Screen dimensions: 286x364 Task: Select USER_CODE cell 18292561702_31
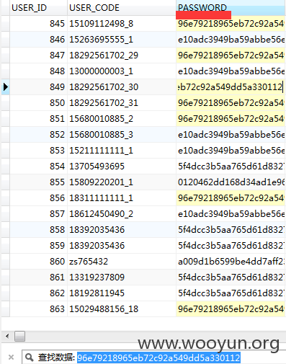click(x=122, y=103)
